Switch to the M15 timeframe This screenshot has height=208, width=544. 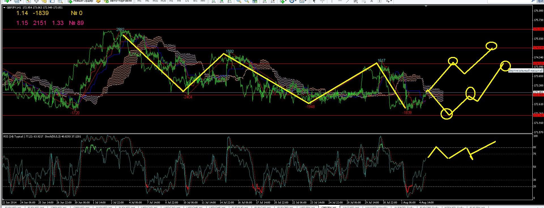[x=155, y=1]
